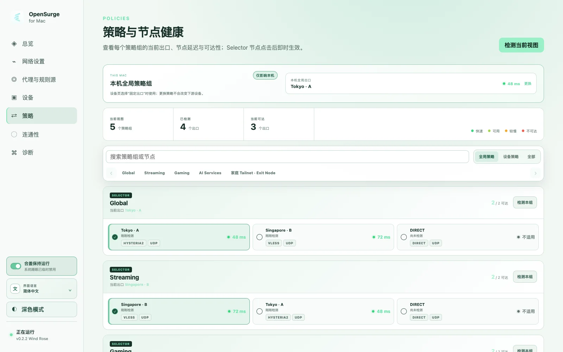Open the 简体中文 language dropdown

tap(42, 289)
